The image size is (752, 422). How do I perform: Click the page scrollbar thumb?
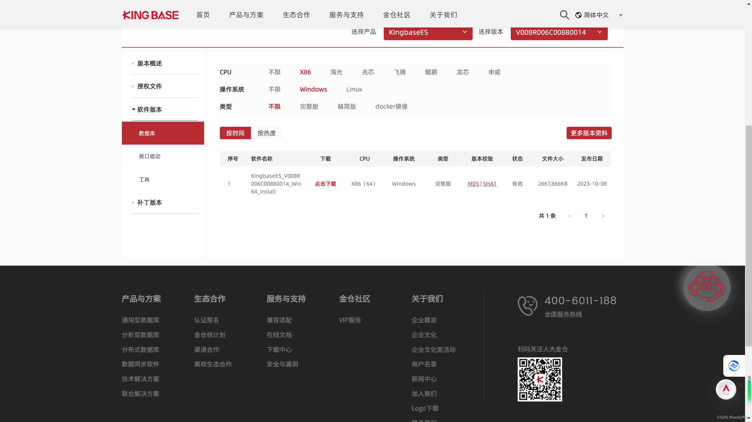748,235
